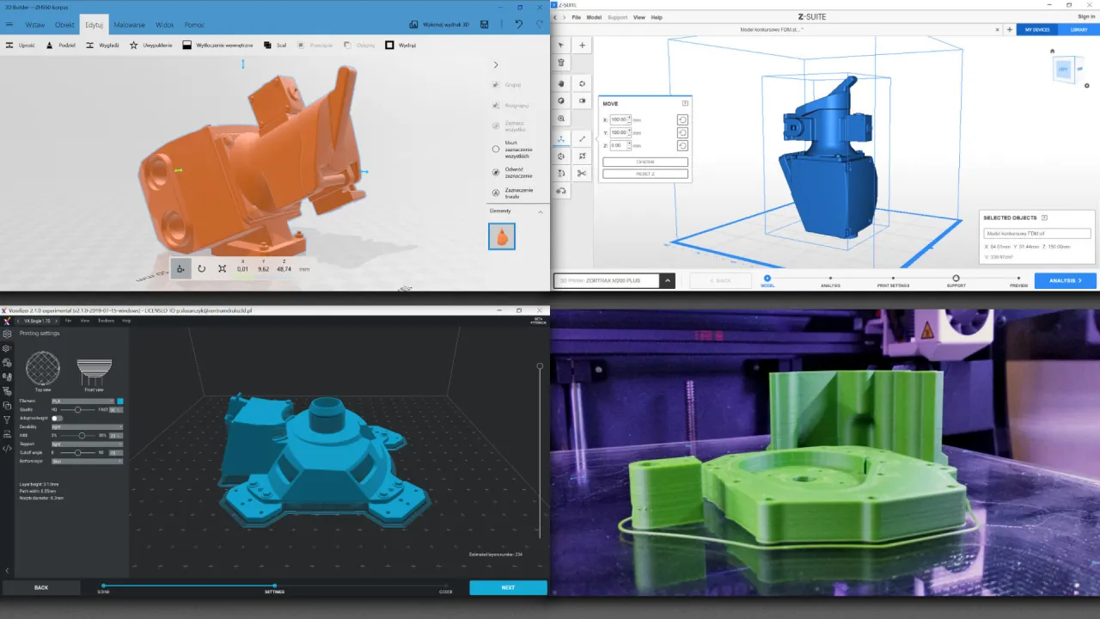The width and height of the screenshot is (1100, 619).
Task: Toggle the Adaptive height switch in Voxelizer
Action: tap(57, 418)
